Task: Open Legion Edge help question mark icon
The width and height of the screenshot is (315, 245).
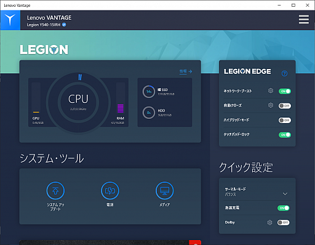Action: click(x=284, y=73)
